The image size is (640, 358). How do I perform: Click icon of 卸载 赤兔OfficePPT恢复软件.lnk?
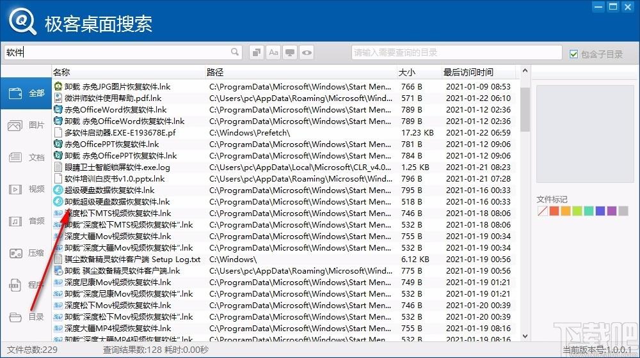click(x=58, y=155)
